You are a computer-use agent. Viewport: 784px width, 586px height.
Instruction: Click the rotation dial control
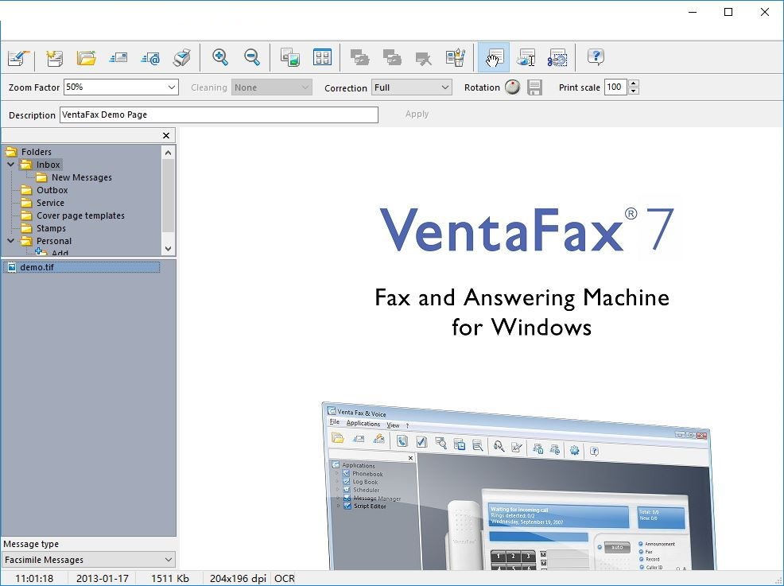(512, 87)
